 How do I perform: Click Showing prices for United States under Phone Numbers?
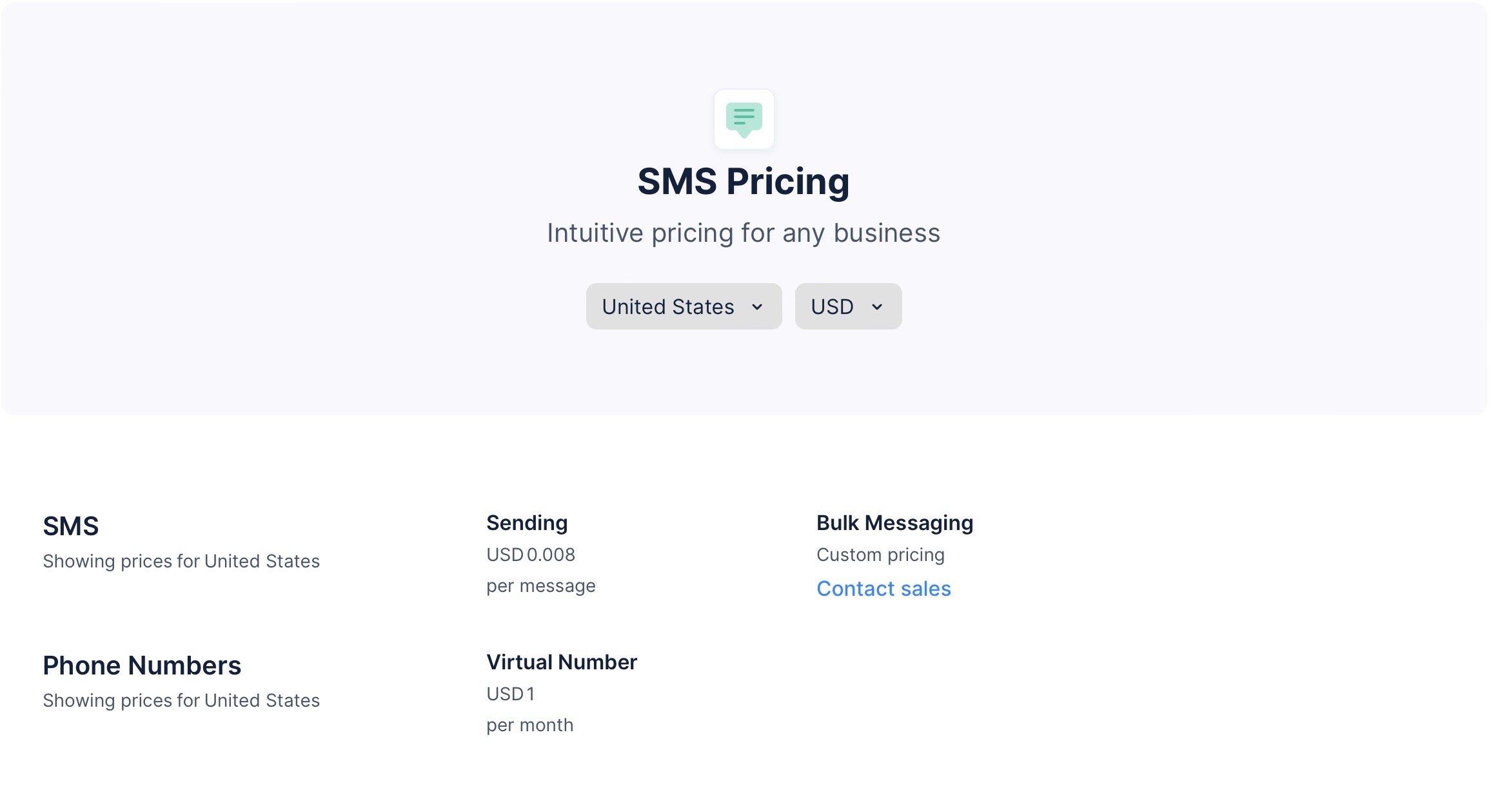coord(181,700)
